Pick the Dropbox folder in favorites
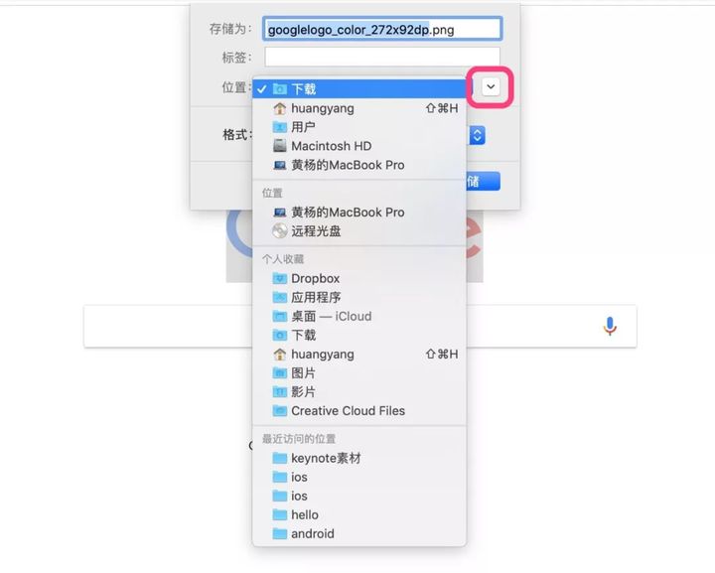 tap(359, 278)
